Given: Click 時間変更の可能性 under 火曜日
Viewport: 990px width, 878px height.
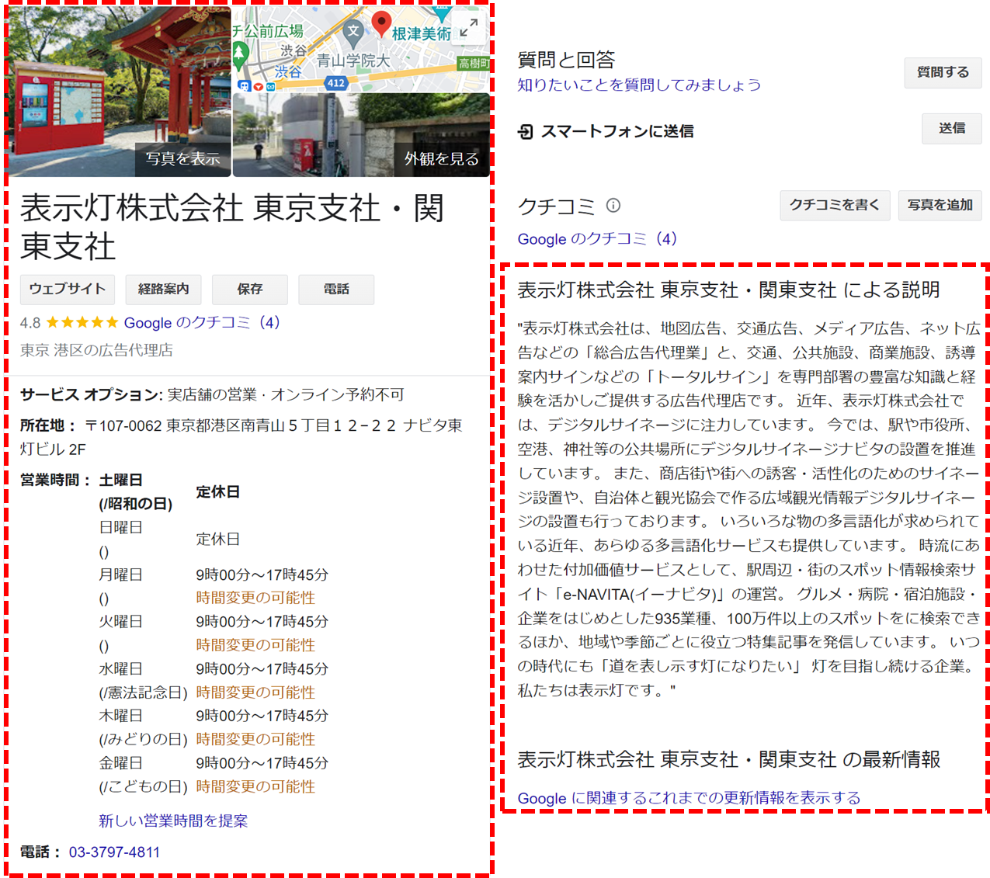Looking at the screenshot, I should (x=255, y=645).
